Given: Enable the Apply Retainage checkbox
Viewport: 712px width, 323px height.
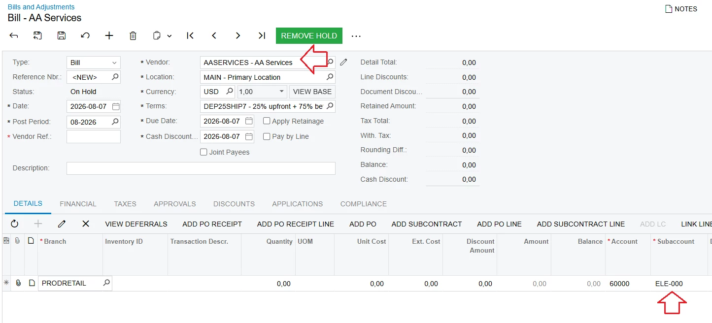Looking at the screenshot, I should click(267, 121).
